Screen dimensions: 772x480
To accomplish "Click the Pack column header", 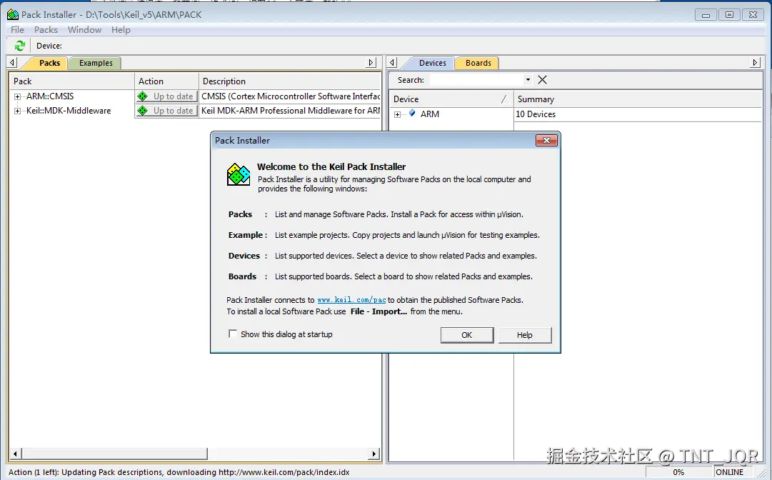I will pyautogui.click(x=72, y=81).
